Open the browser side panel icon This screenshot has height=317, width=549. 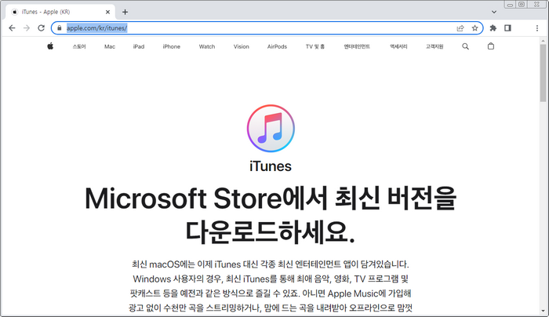[x=507, y=28]
